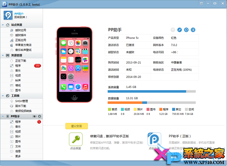
Task: Open SHSH管理 tool
Action: click(22, 101)
